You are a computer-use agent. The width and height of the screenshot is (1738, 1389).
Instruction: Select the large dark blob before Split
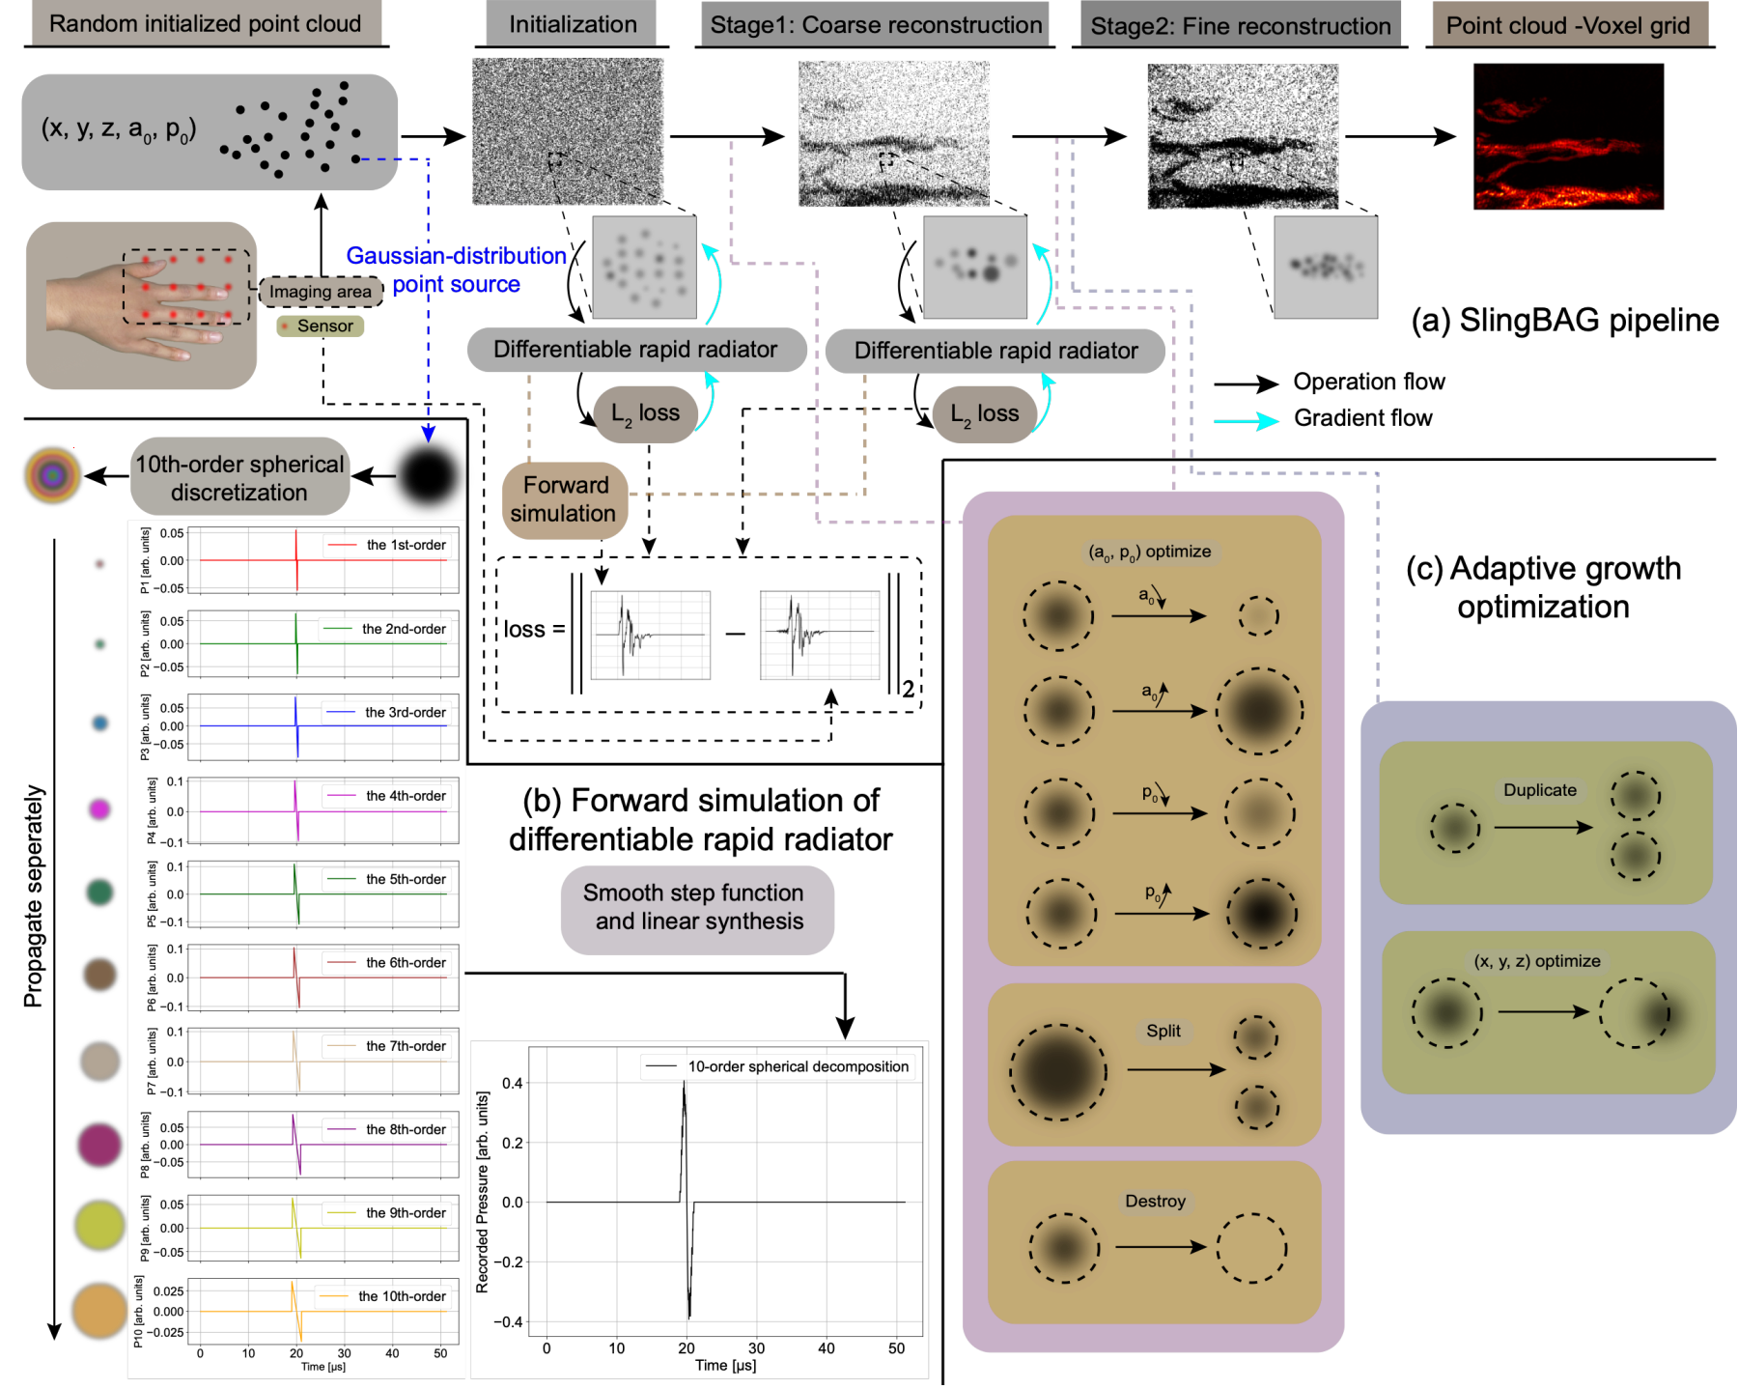coord(1057,1071)
